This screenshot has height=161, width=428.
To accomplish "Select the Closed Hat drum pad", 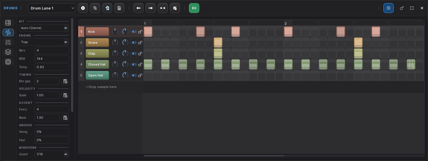I will (x=97, y=64).
